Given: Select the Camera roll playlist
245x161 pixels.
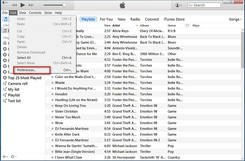Looking at the screenshot, I should point(18,84).
